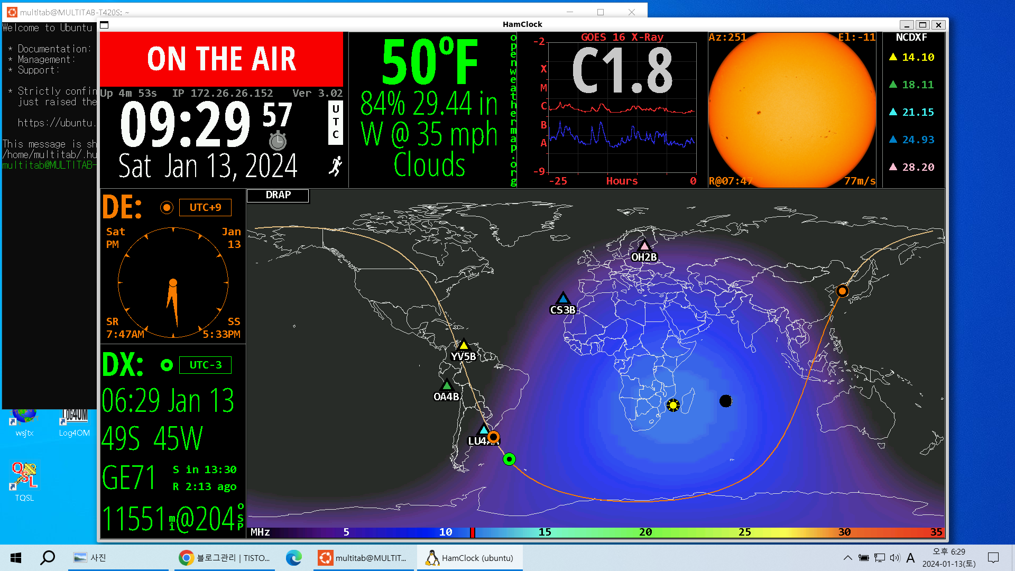Click the YV5B beacon triangle marker
The image size is (1015, 571).
[x=464, y=345]
